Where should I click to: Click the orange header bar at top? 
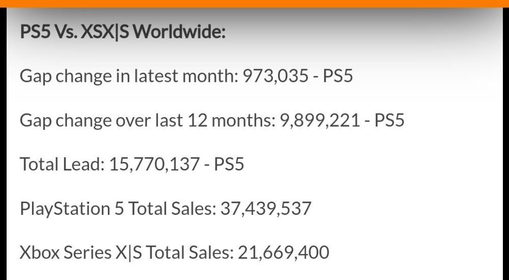(x=254, y=4)
